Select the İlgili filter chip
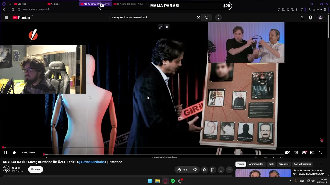 271,164
